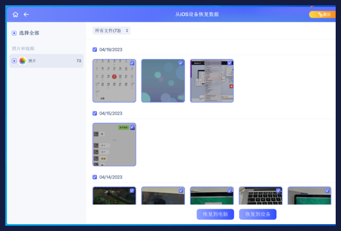
Task: Click the 恢复到设备 button
Action: (258, 215)
